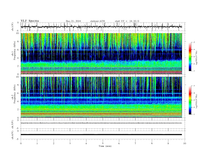Click the "-7" tick on ch.2 color bar
Viewport: 208px width, 161px height.
pos(194,114)
